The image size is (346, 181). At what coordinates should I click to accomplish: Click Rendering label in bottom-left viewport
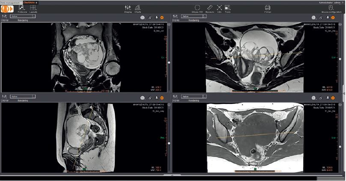pyautogui.click(x=24, y=101)
